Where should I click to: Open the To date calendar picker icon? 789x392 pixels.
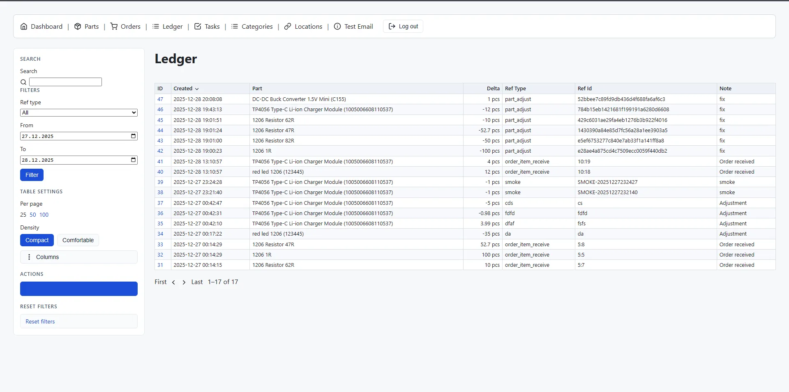(x=133, y=160)
